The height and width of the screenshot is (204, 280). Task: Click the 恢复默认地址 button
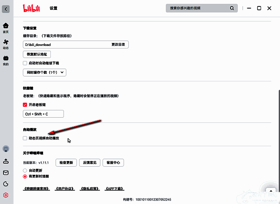click(x=37, y=54)
